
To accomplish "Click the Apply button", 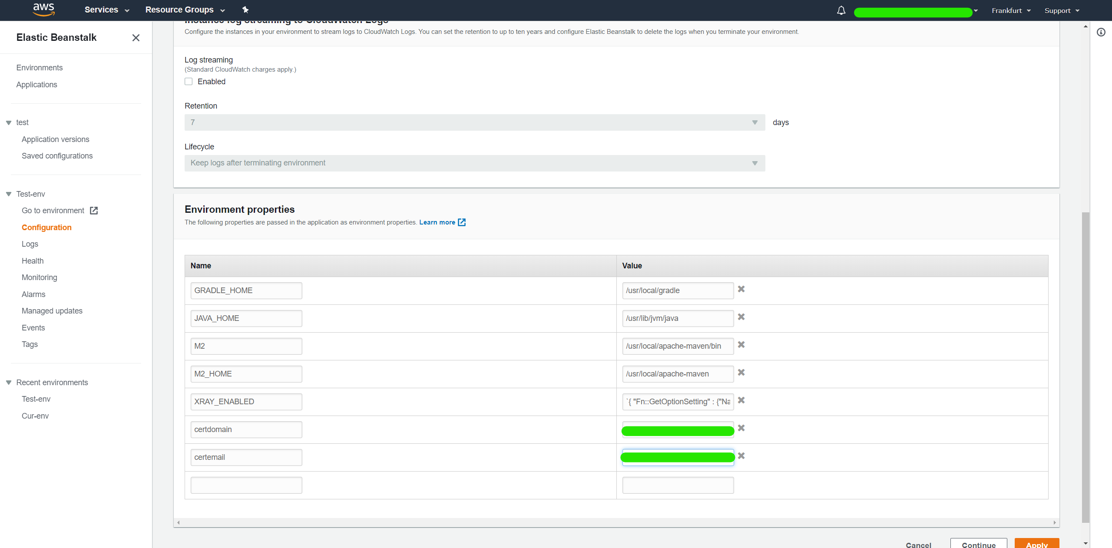I will (1037, 544).
